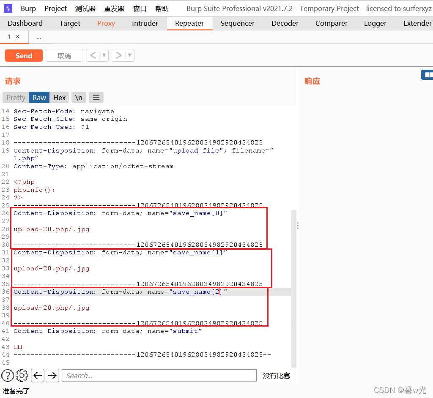This screenshot has height=398, width=433.
Task: Click the 响应 panel heading
Action: (312, 81)
